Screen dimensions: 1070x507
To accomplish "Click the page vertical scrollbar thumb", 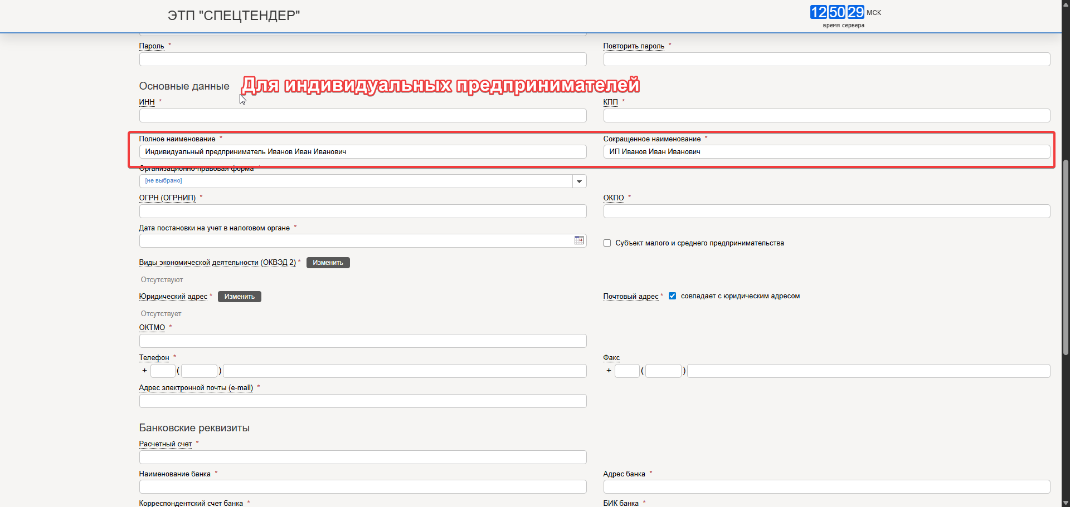I will (1065, 256).
